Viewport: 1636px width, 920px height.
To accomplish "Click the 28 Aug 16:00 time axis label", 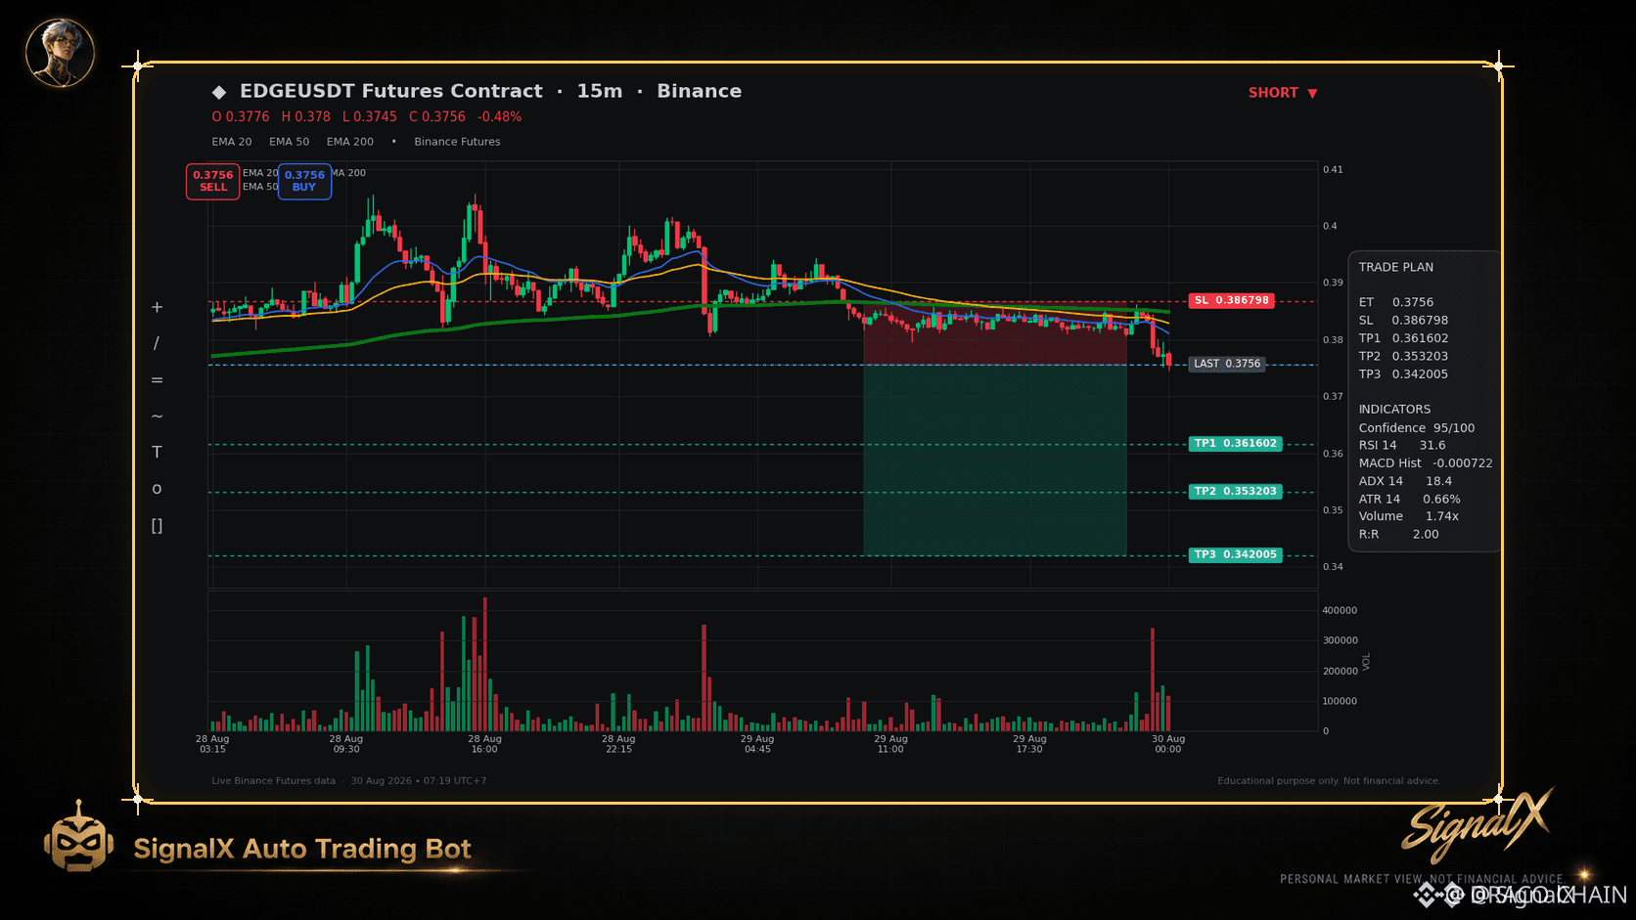I will tap(484, 744).
